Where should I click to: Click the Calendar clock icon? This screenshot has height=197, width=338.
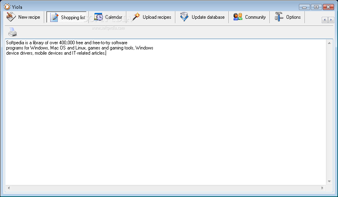pos(98,17)
